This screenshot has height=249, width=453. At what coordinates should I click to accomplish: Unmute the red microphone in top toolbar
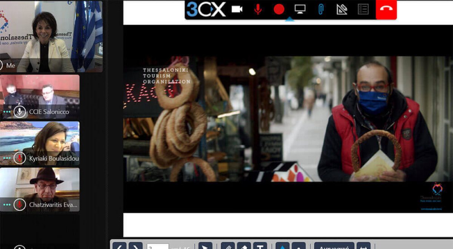tap(258, 9)
